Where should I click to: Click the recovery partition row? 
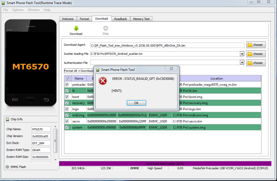coord(79,103)
